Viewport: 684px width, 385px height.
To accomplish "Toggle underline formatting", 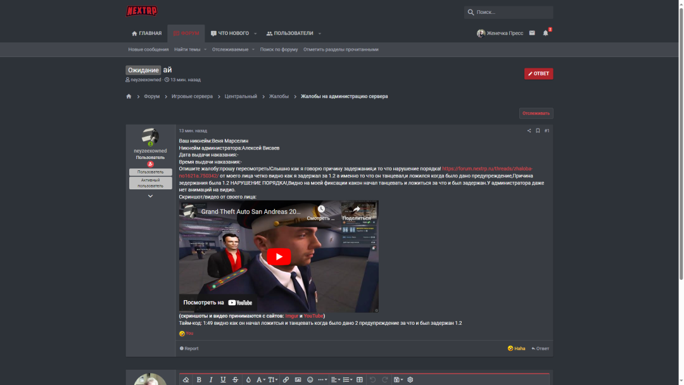I will click(223, 380).
